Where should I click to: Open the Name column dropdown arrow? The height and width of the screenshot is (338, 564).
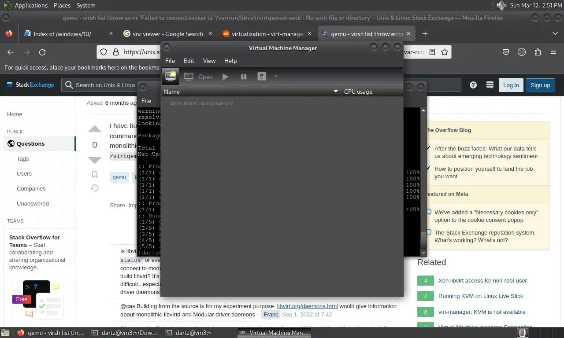(336, 92)
